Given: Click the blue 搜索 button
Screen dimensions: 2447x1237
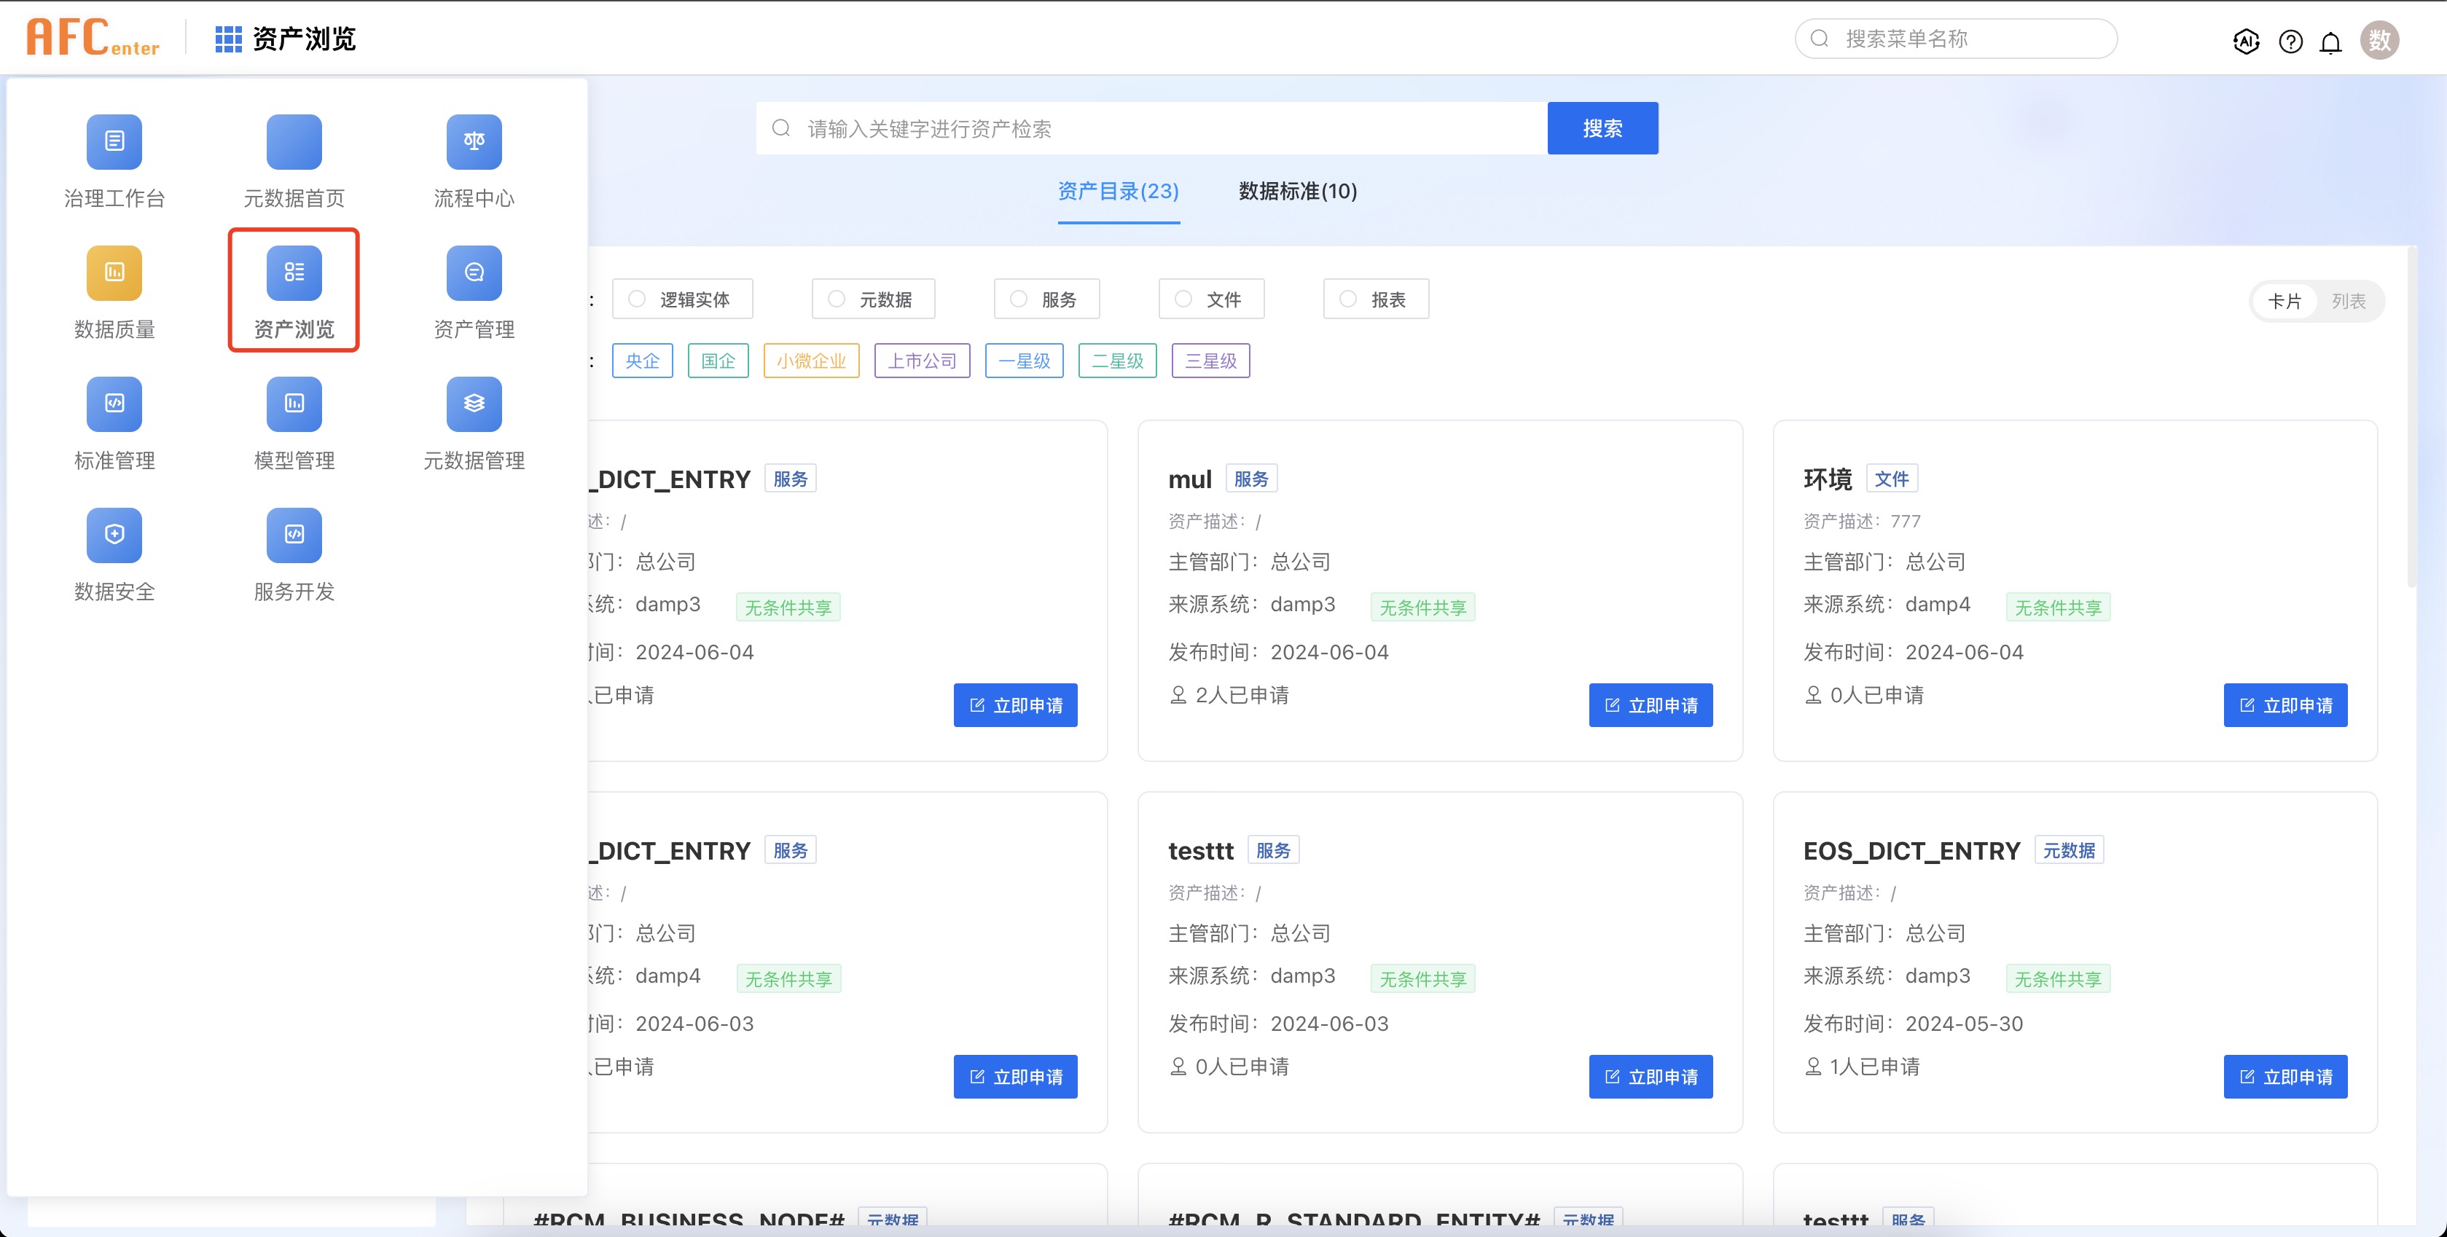Looking at the screenshot, I should (1602, 128).
